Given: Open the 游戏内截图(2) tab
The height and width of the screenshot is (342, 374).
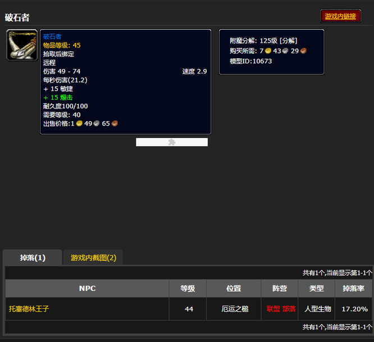Looking at the screenshot, I should click(x=93, y=258).
